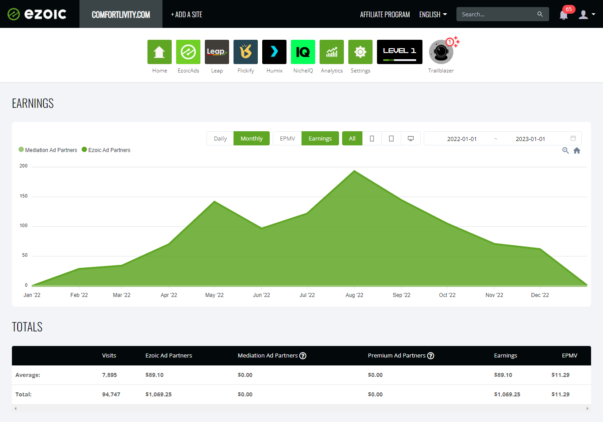Toggle Ezoic Ad Partners legend series
The image size is (603, 422).
point(106,150)
